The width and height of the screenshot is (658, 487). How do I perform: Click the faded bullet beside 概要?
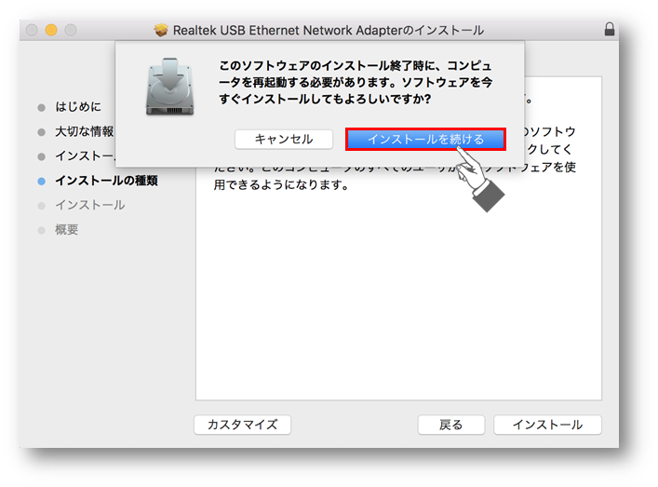pyautogui.click(x=41, y=231)
